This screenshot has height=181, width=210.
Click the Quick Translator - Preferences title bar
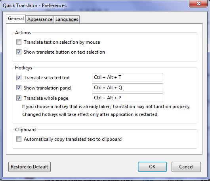point(94,6)
